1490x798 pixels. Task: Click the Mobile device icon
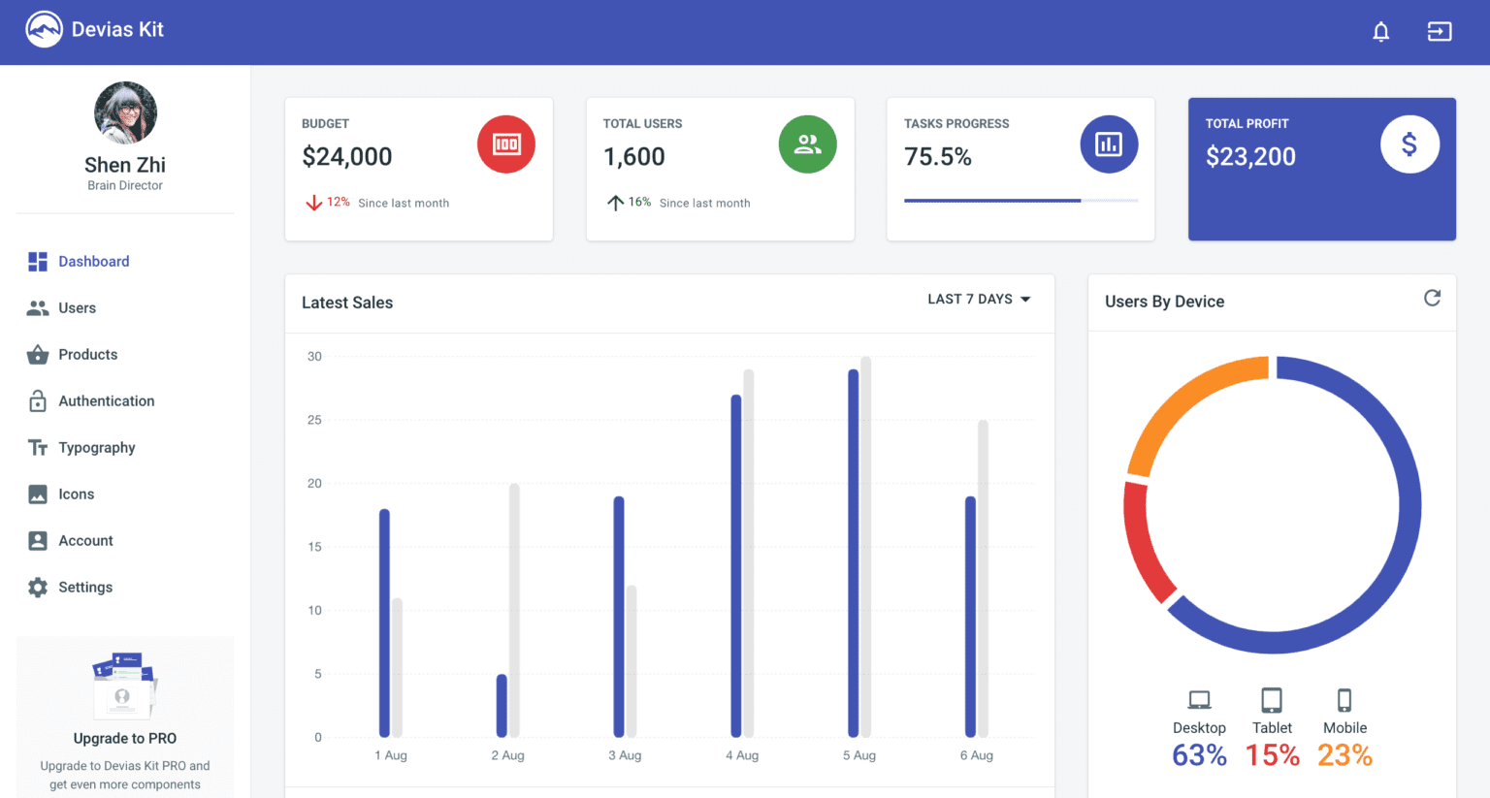[1344, 698]
